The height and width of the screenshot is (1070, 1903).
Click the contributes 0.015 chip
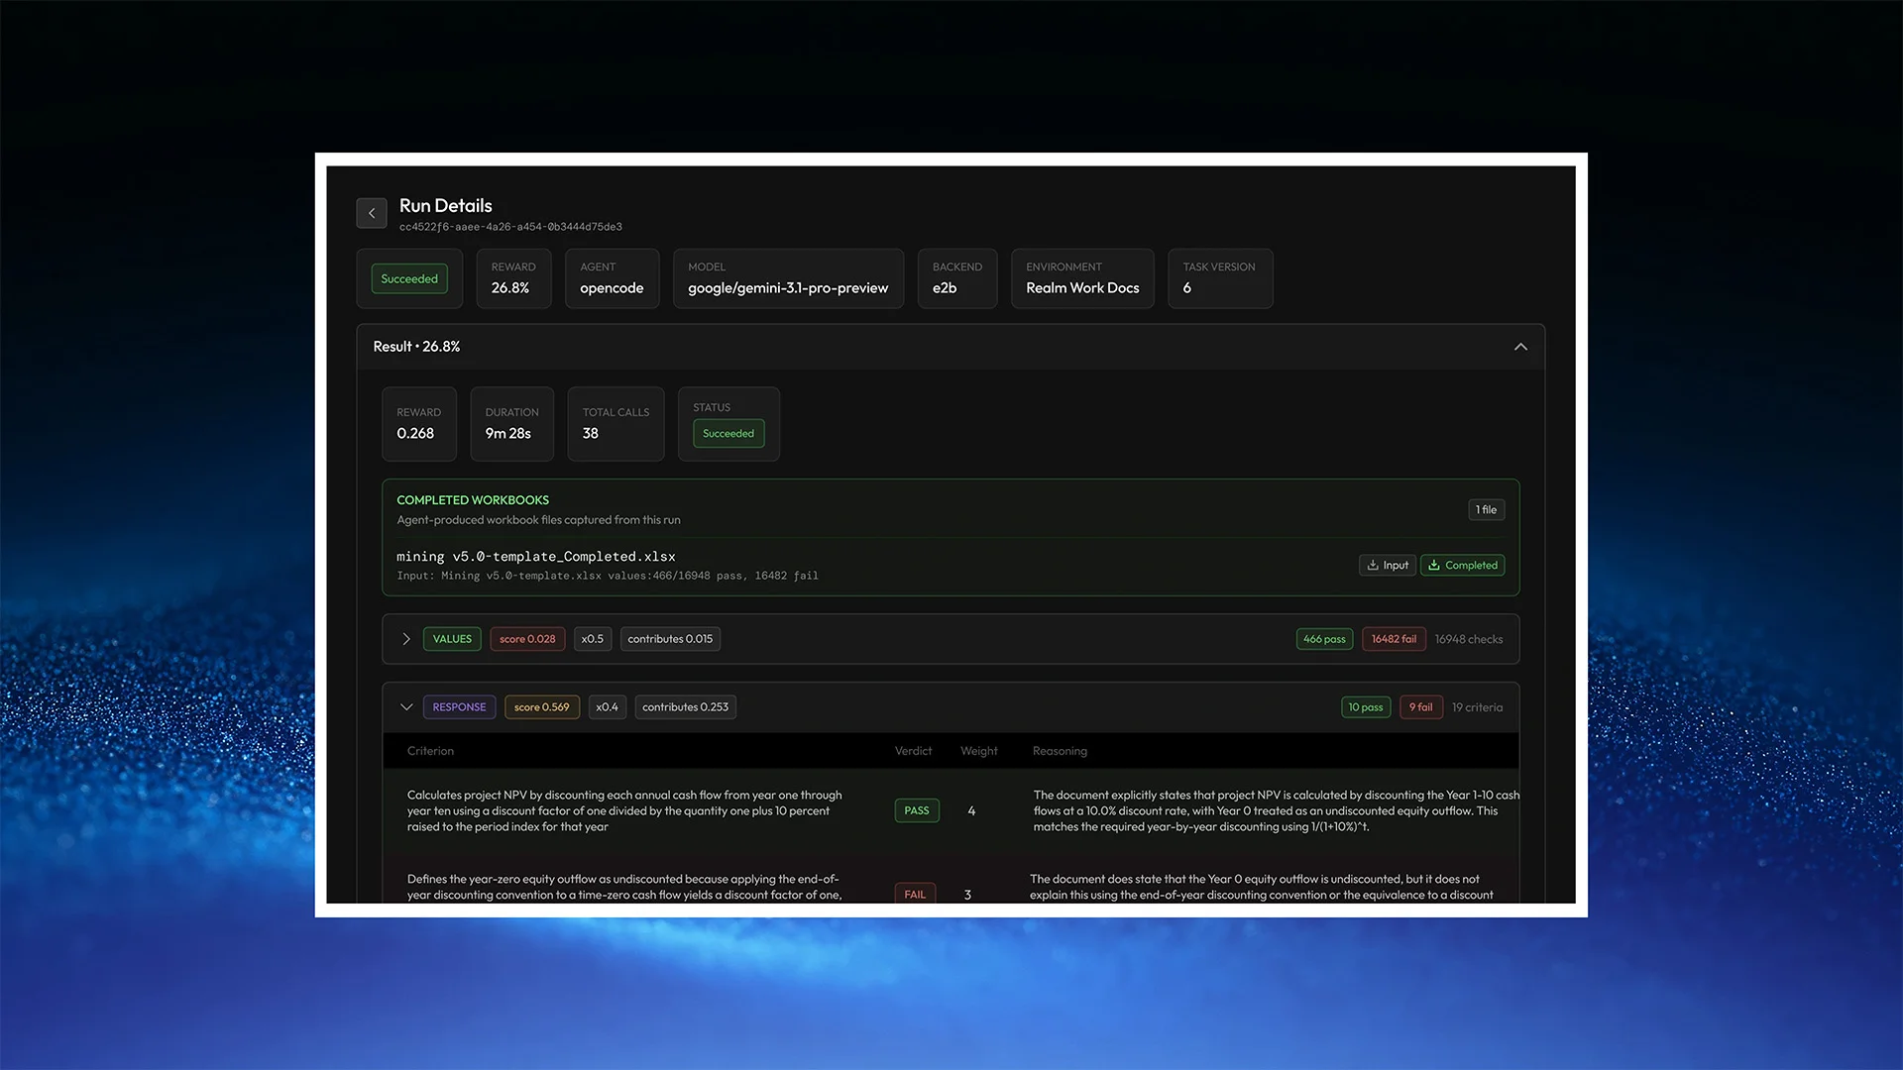[x=670, y=639]
